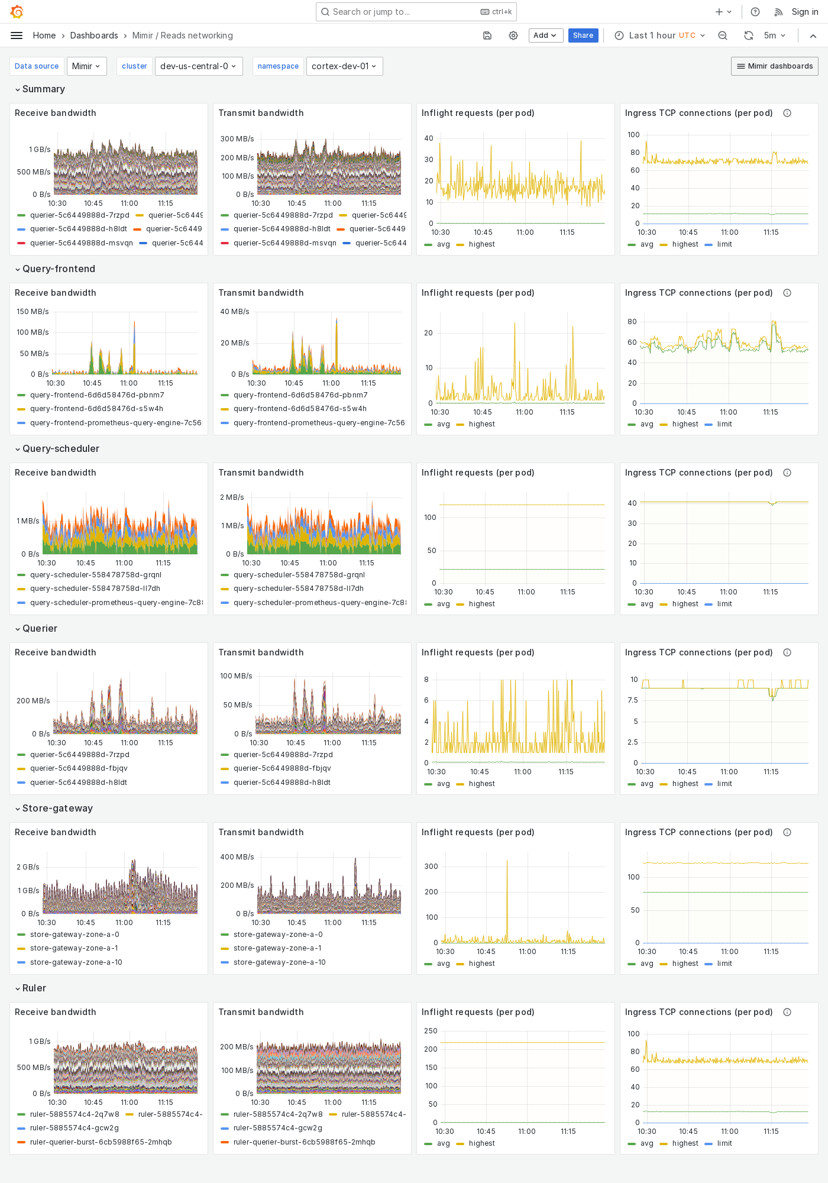Open the news RSS feed icon
Viewport: 828px width, 1183px height.
778,12
